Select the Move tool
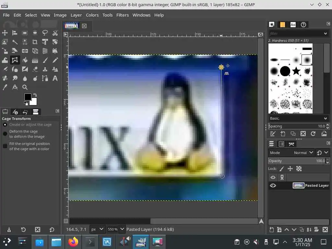The width and height of the screenshot is (332, 249). [5, 33]
